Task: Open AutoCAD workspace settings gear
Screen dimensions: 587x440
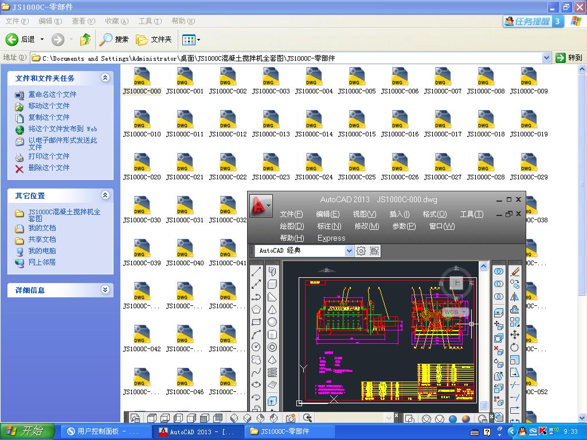Action: [x=361, y=251]
